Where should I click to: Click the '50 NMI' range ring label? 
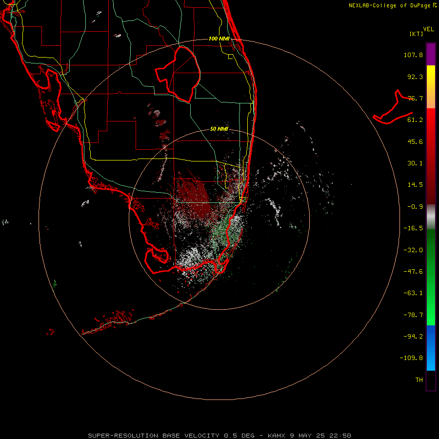click(219, 129)
